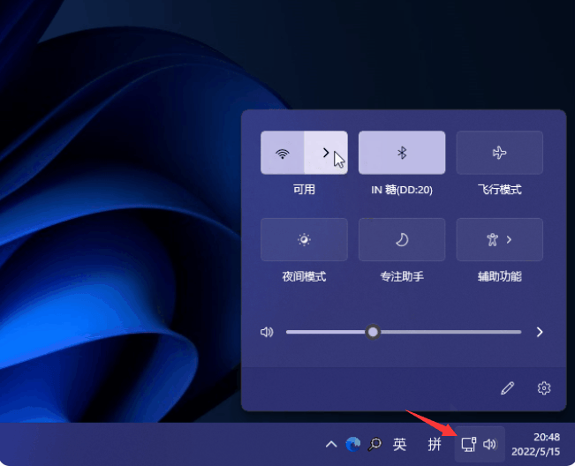Open Wi-Fi network list with the arrow
The height and width of the screenshot is (466, 575).
point(326,153)
